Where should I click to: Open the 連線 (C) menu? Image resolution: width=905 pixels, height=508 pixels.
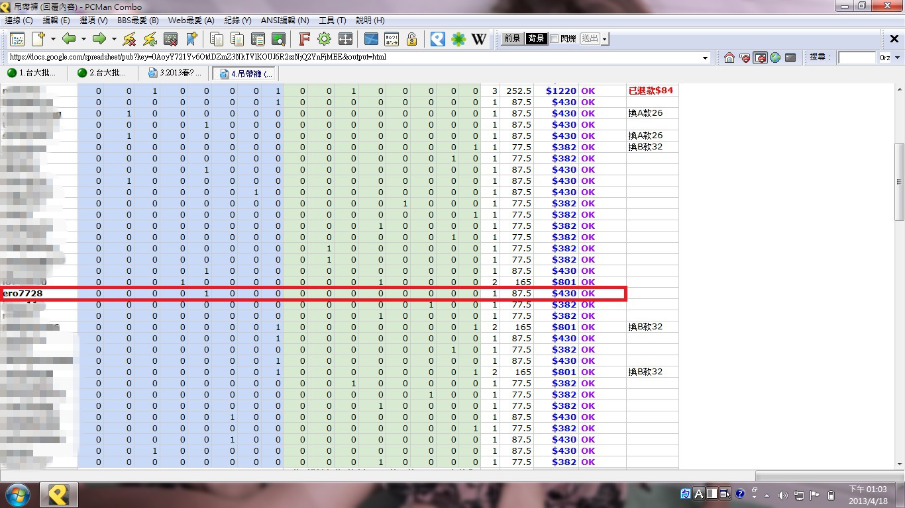click(x=19, y=21)
